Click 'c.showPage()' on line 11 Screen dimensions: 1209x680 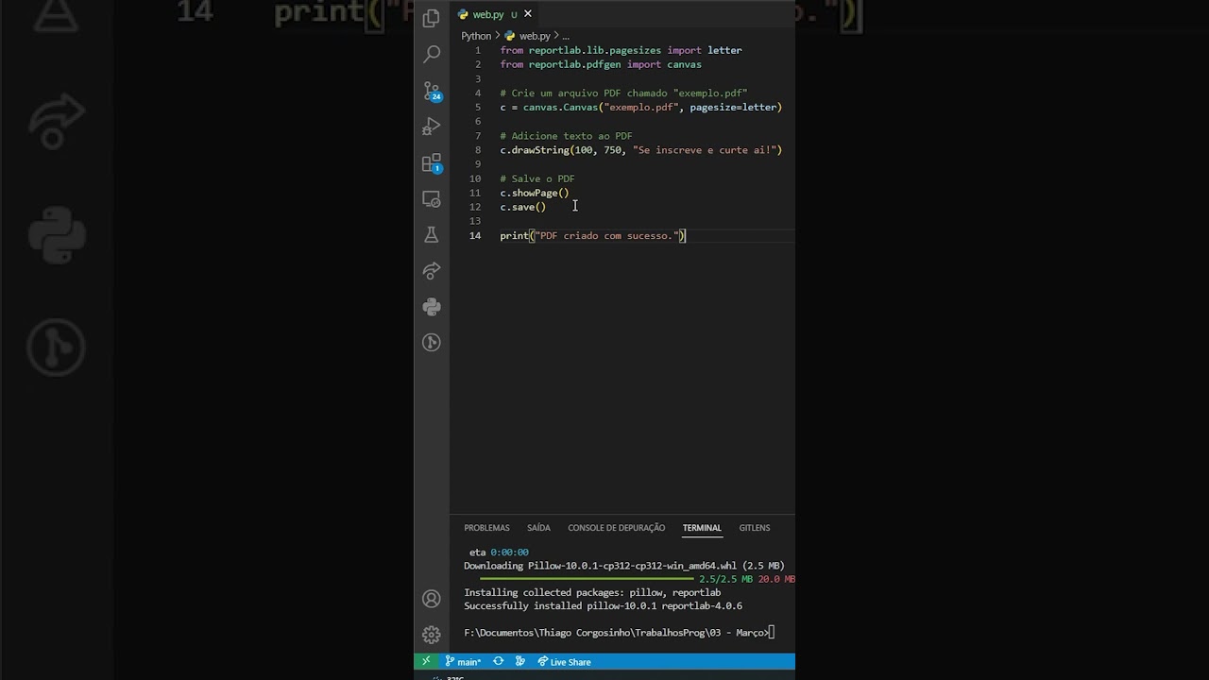coord(535,193)
